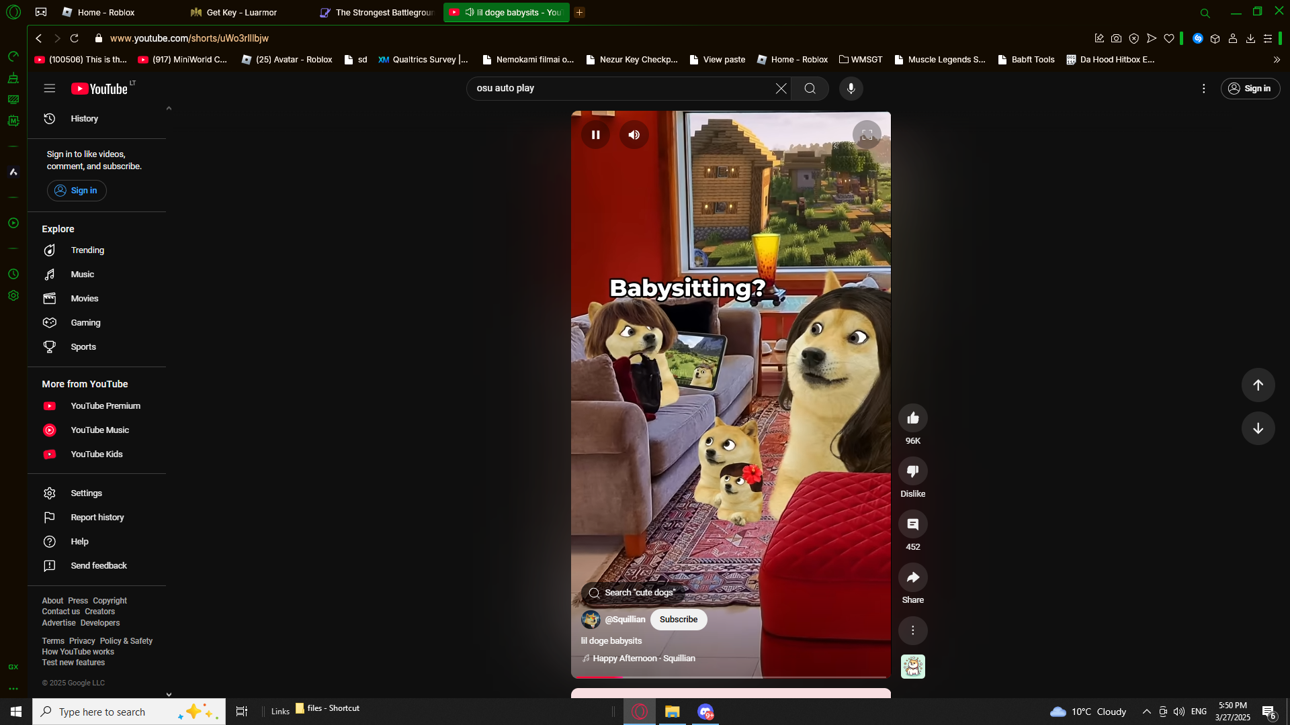This screenshot has width=1290, height=725.
Task: Open Trending in Explore sidebar
Action: 87,250
